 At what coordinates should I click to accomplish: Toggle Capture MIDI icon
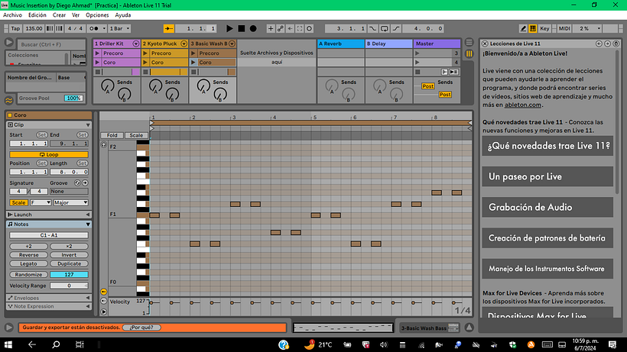tap(300, 29)
